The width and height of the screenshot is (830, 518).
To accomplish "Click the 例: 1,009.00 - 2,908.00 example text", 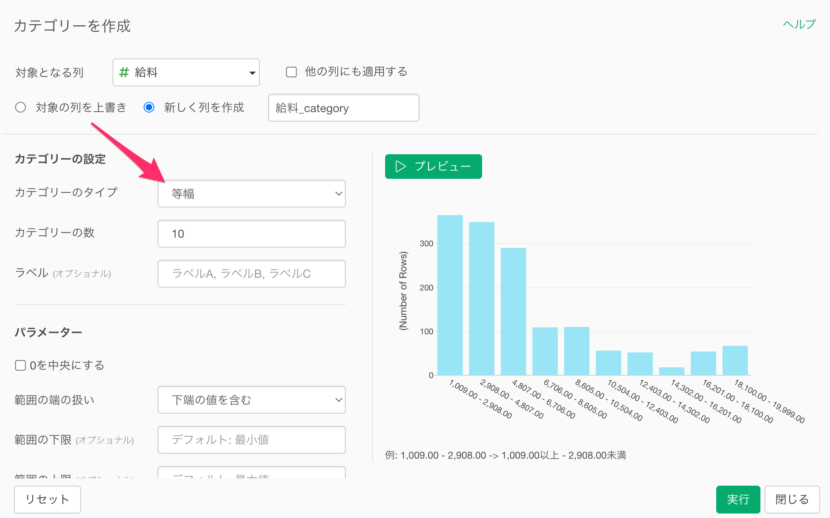I will 505,455.
